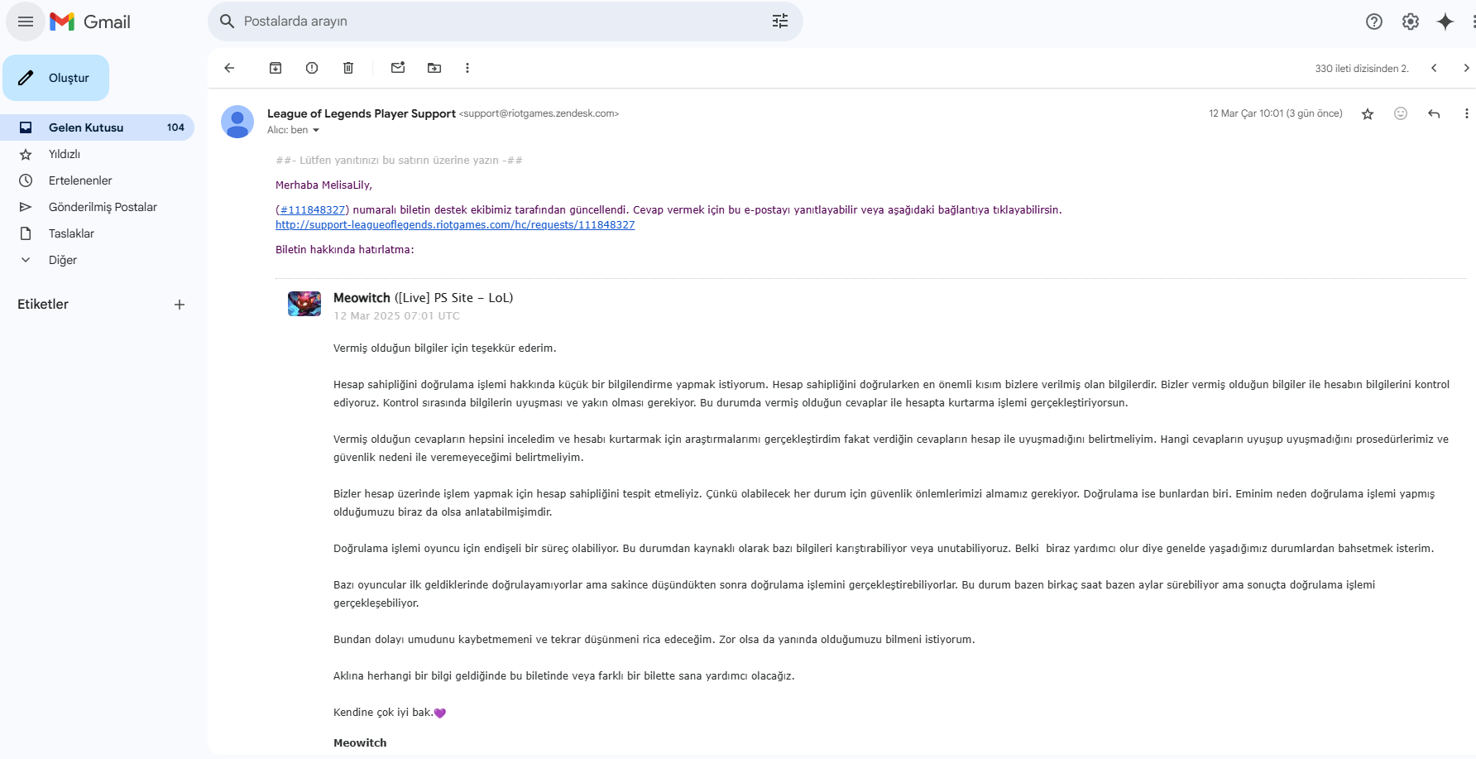Click the Postalarda arayın search field
The width and height of the screenshot is (1476, 759).
[505, 22]
